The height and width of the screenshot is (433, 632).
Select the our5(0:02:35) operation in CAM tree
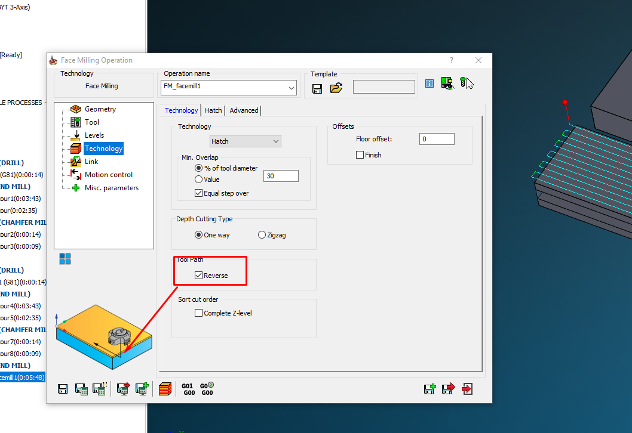pos(20,318)
